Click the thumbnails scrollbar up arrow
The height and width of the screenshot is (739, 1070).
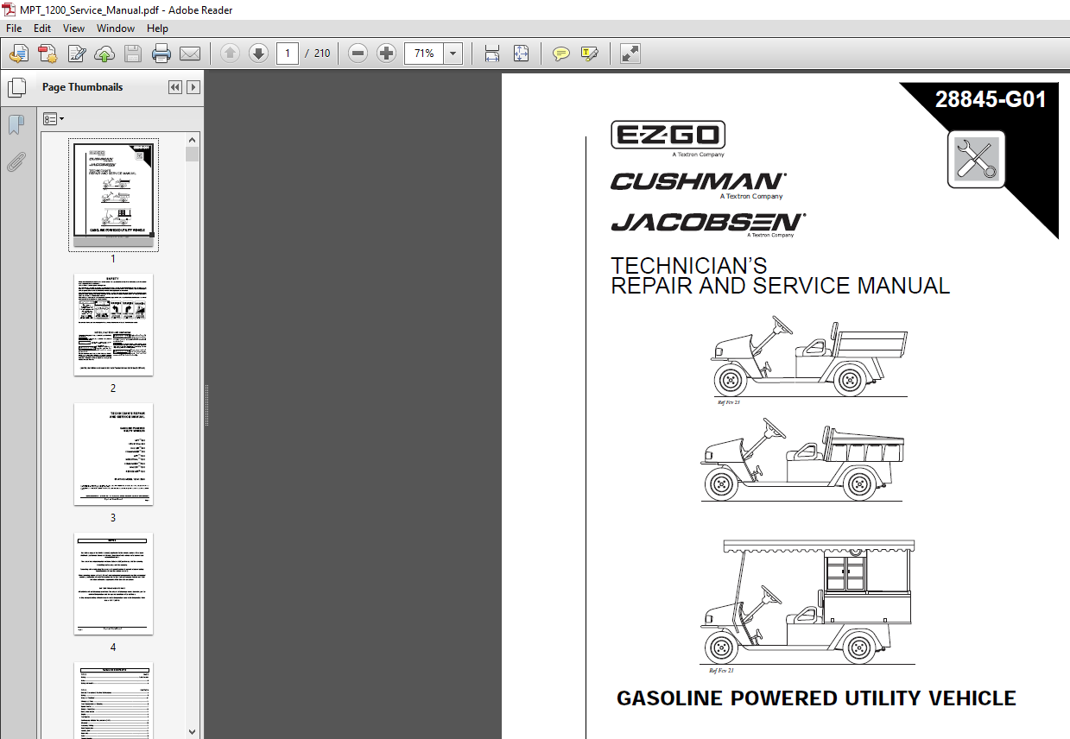[x=192, y=140]
